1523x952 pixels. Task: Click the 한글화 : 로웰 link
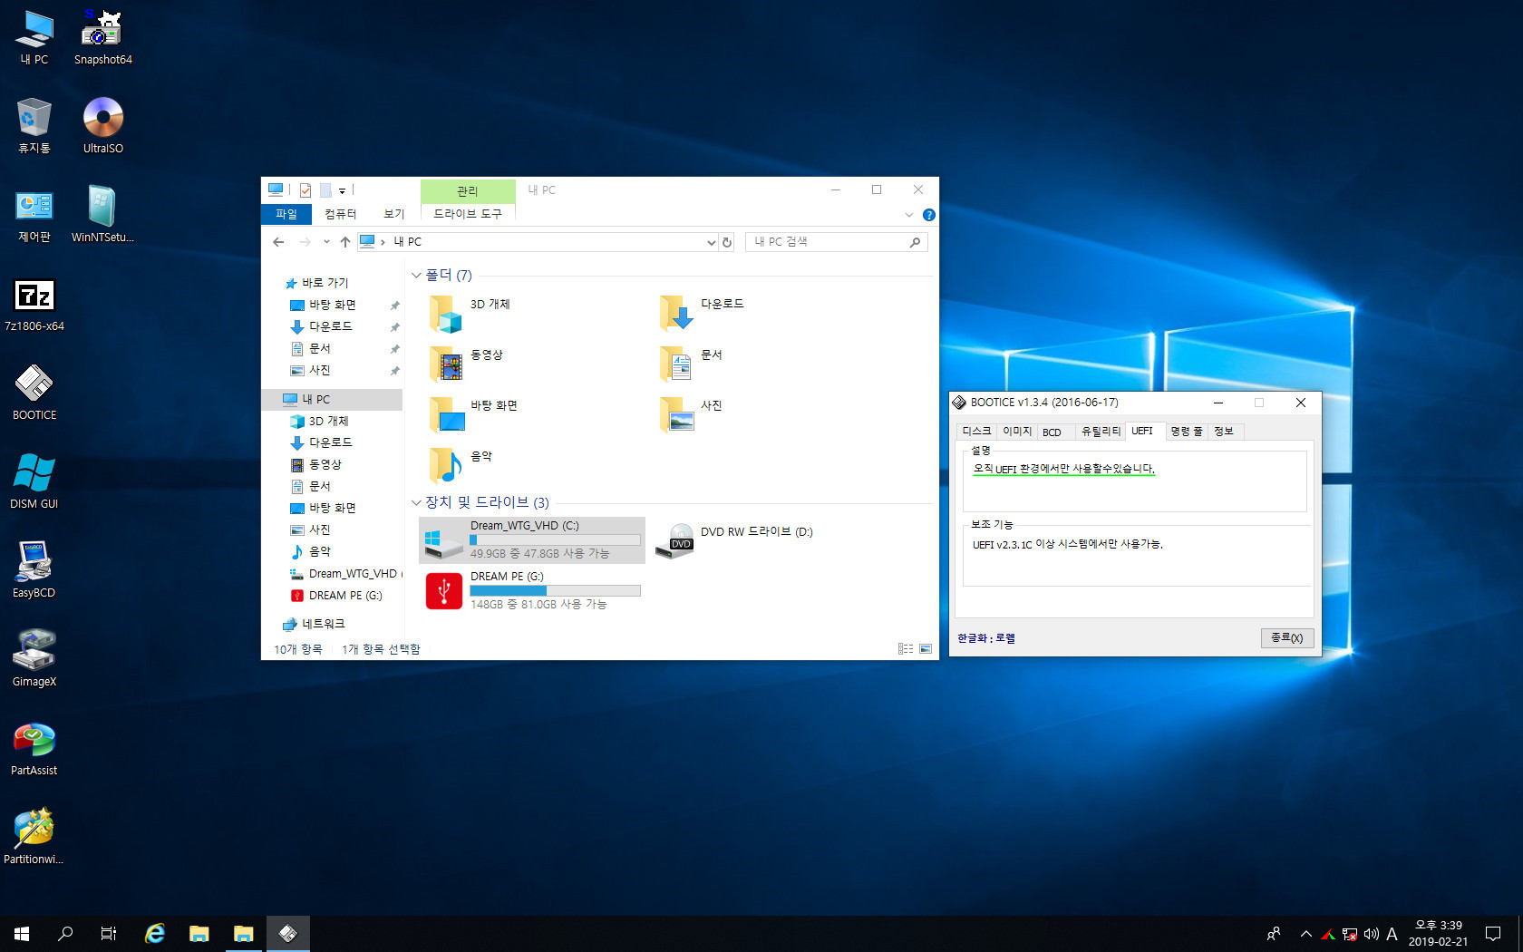(986, 638)
